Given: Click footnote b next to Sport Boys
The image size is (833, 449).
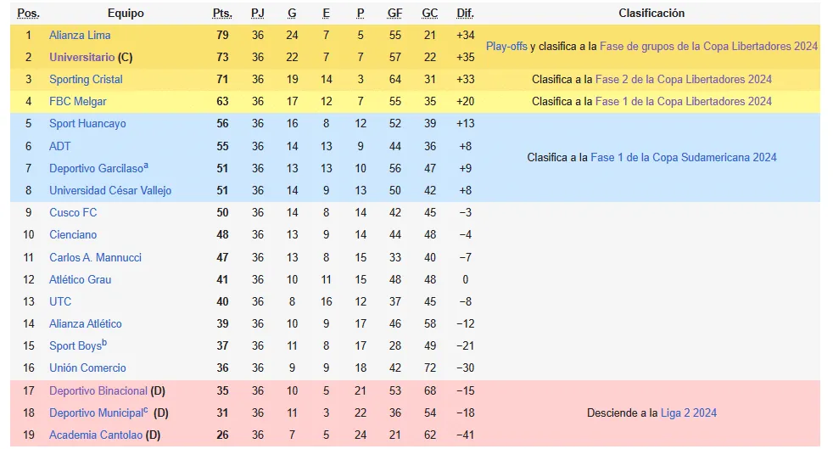Looking at the screenshot, I should (x=104, y=343).
